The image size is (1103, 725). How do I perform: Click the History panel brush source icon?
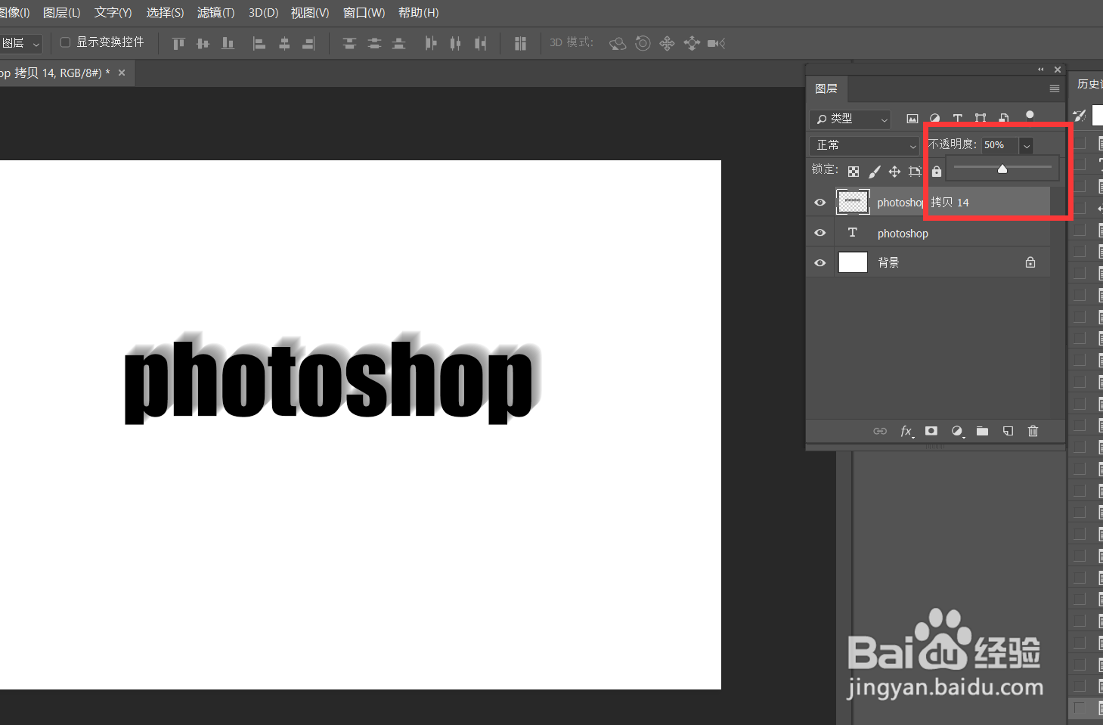pyautogui.click(x=1080, y=116)
